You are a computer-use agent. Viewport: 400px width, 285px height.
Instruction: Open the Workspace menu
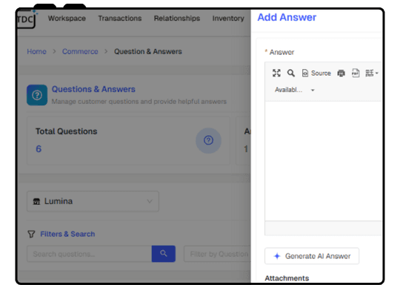coord(67,19)
